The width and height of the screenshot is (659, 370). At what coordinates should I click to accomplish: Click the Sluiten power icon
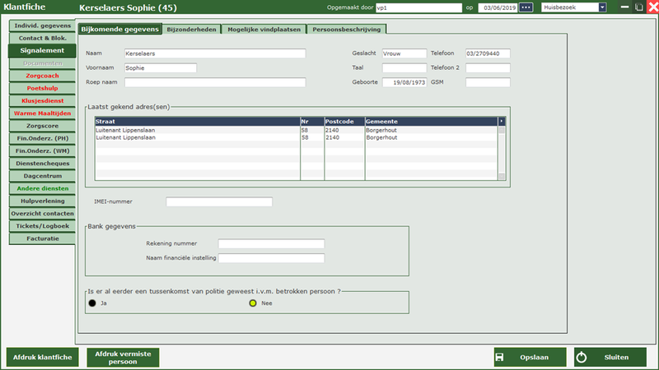coord(581,357)
